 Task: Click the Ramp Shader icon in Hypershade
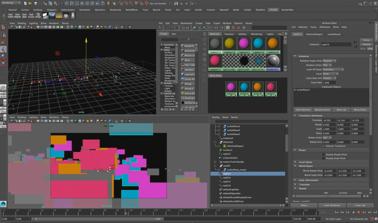pyautogui.click(x=189, y=93)
